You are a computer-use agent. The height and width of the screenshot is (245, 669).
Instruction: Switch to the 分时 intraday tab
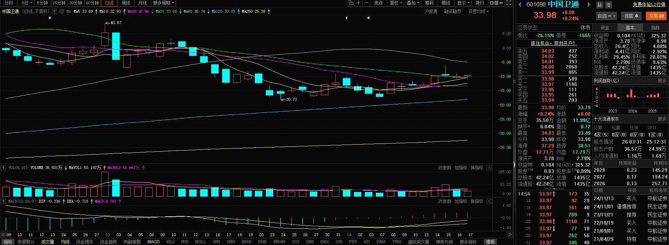pyautogui.click(x=9, y=3)
